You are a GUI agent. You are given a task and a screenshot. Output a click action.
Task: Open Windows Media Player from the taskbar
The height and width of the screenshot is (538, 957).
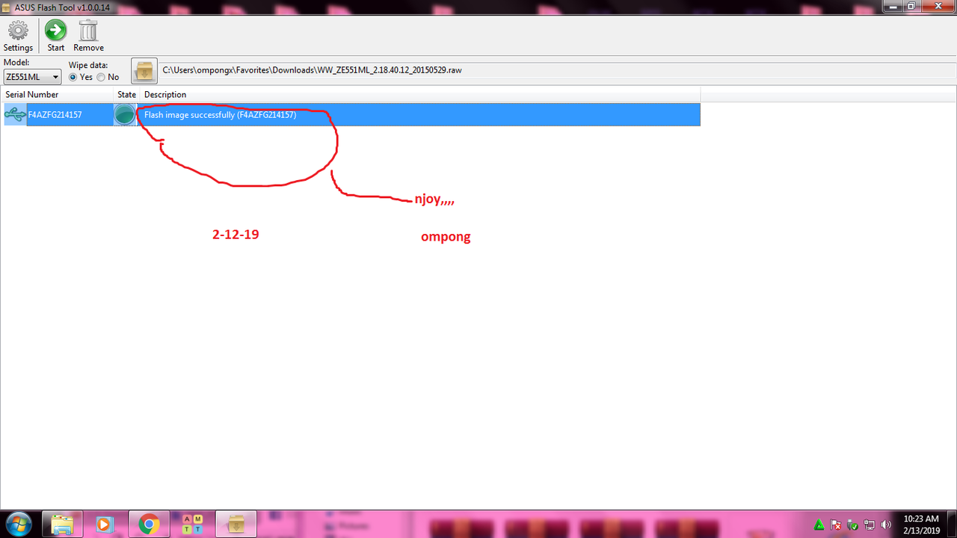pyautogui.click(x=105, y=525)
